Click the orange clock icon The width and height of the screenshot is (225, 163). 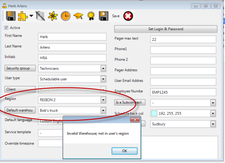(x=66, y=16)
